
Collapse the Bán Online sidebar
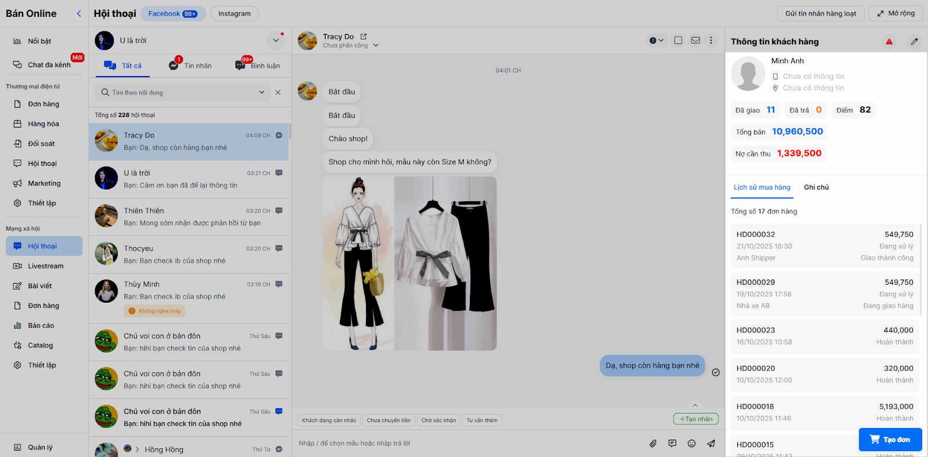coord(79,13)
